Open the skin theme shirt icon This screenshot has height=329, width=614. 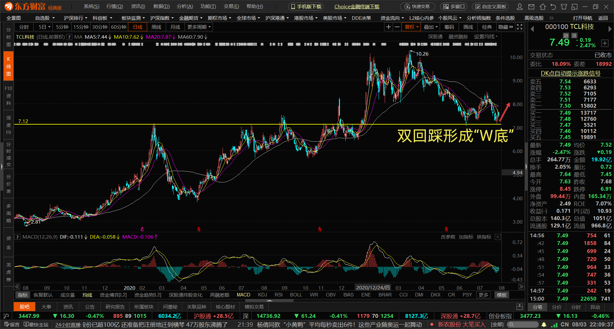pyautogui.click(x=564, y=7)
